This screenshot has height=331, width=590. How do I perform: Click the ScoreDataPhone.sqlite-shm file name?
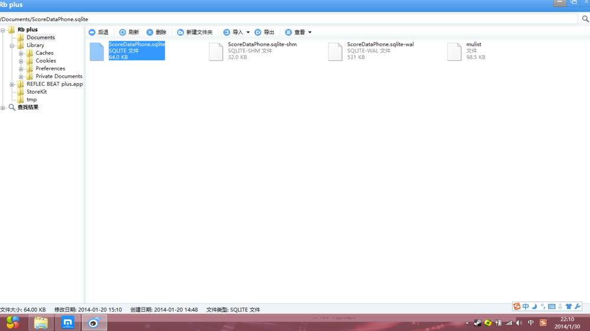[263, 44]
